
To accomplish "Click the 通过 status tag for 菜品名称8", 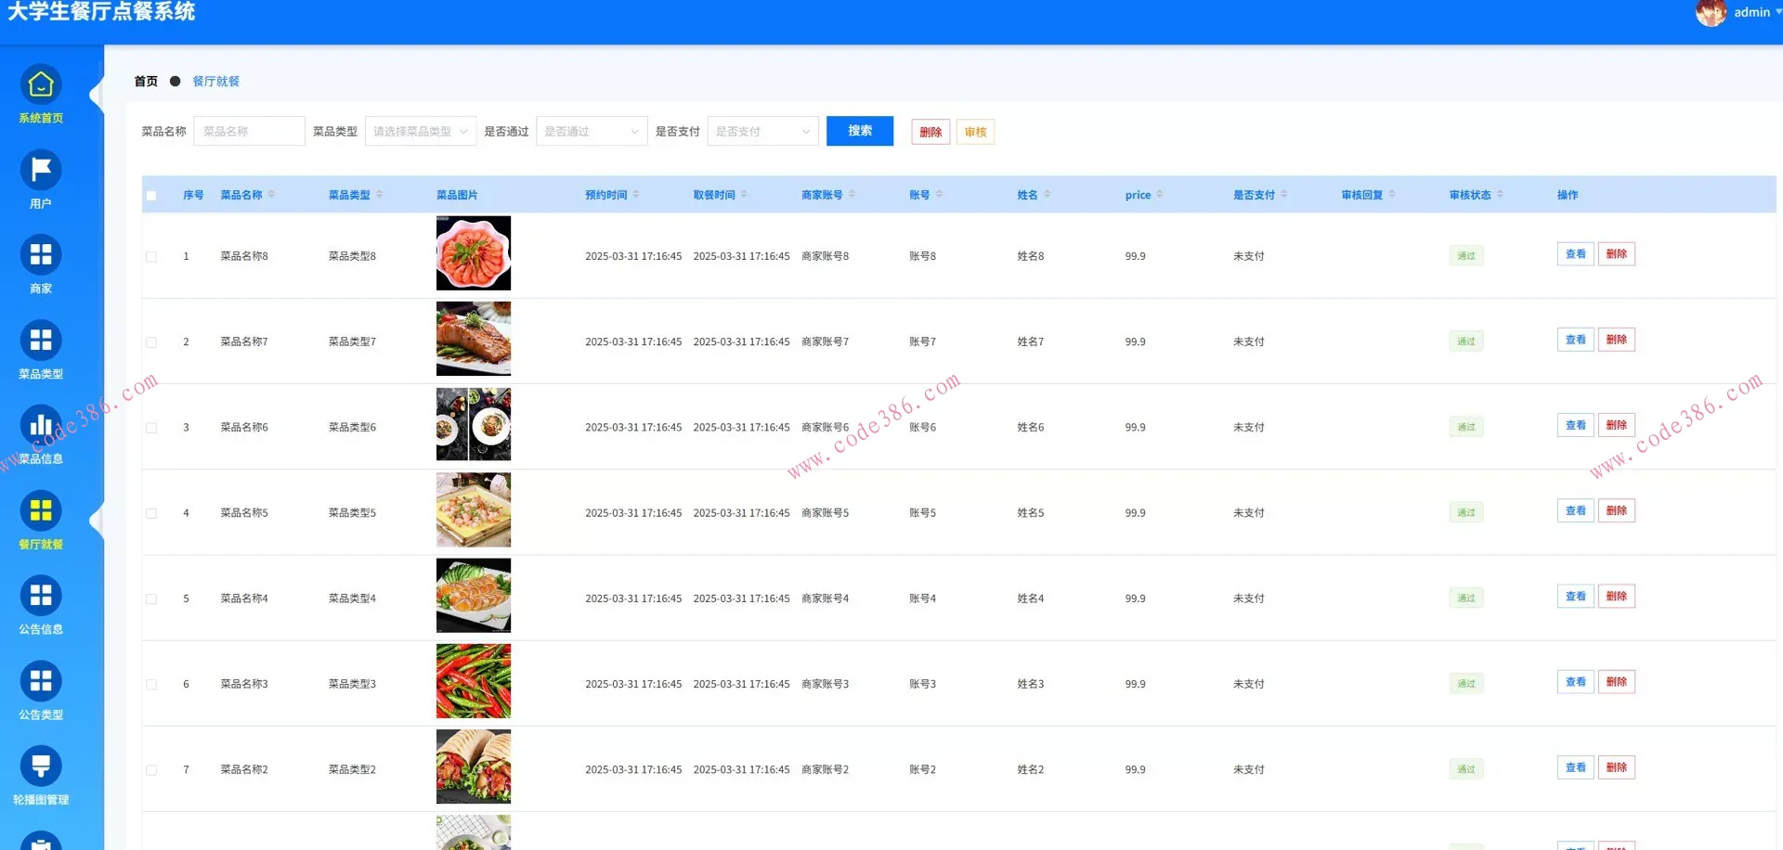I will click(x=1466, y=256).
